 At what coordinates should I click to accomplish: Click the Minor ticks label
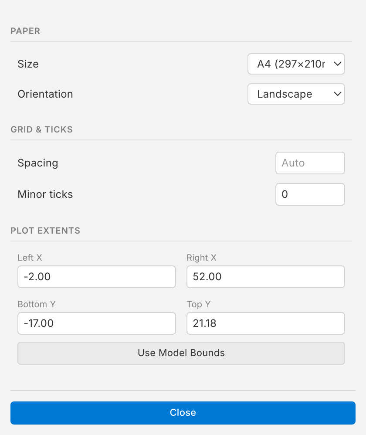click(x=45, y=194)
